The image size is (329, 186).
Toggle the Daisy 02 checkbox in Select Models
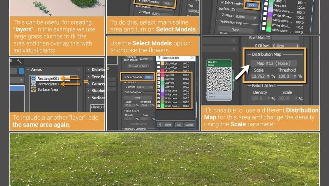point(158,79)
